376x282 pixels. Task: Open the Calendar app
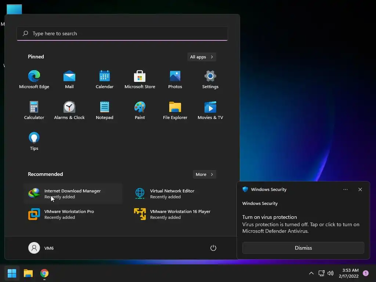(105, 80)
